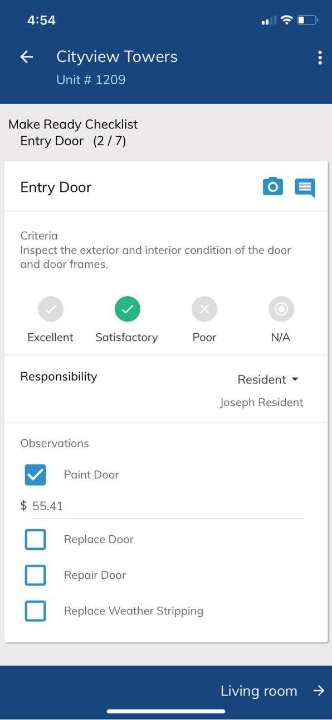The width and height of the screenshot is (332, 720).
Task: Open the Resident responsibility dropdown
Action: pyautogui.click(x=268, y=380)
